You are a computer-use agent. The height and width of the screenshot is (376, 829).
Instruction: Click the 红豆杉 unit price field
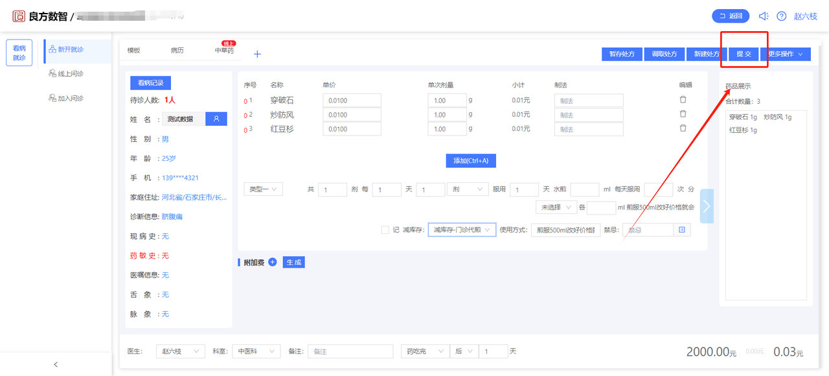(x=352, y=129)
